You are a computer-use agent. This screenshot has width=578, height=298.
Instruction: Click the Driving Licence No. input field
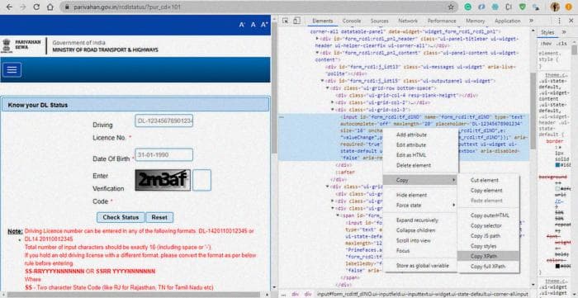tap(164, 121)
